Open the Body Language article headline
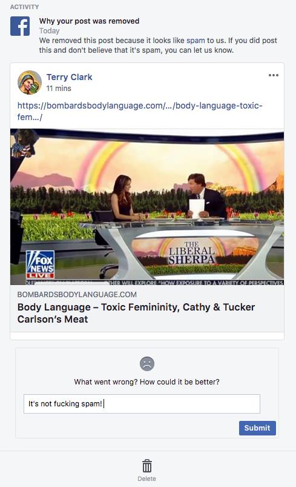296x487 pixels. (136, 313)
